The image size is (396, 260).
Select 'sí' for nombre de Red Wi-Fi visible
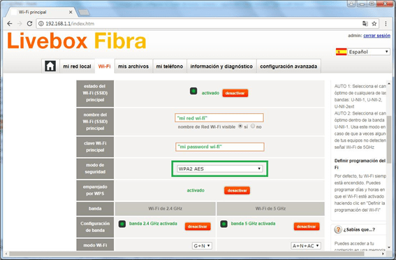[240, 126]
